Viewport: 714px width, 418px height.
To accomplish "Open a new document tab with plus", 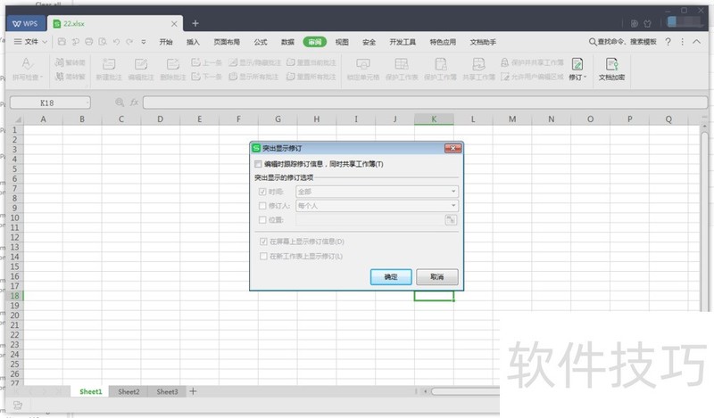I will pyautogui.click(x=195, y=23).
